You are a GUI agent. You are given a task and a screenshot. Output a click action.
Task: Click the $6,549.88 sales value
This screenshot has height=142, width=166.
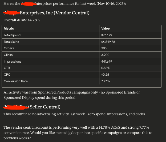(108, 42)
